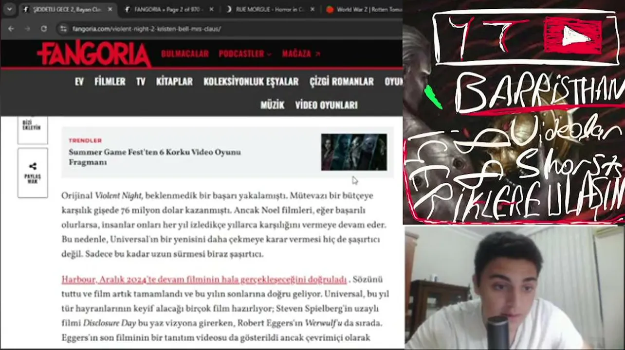The height and width of the screenshot is (350, 625).
Task: Click the Werwulf italic film title
Action: 324,323
